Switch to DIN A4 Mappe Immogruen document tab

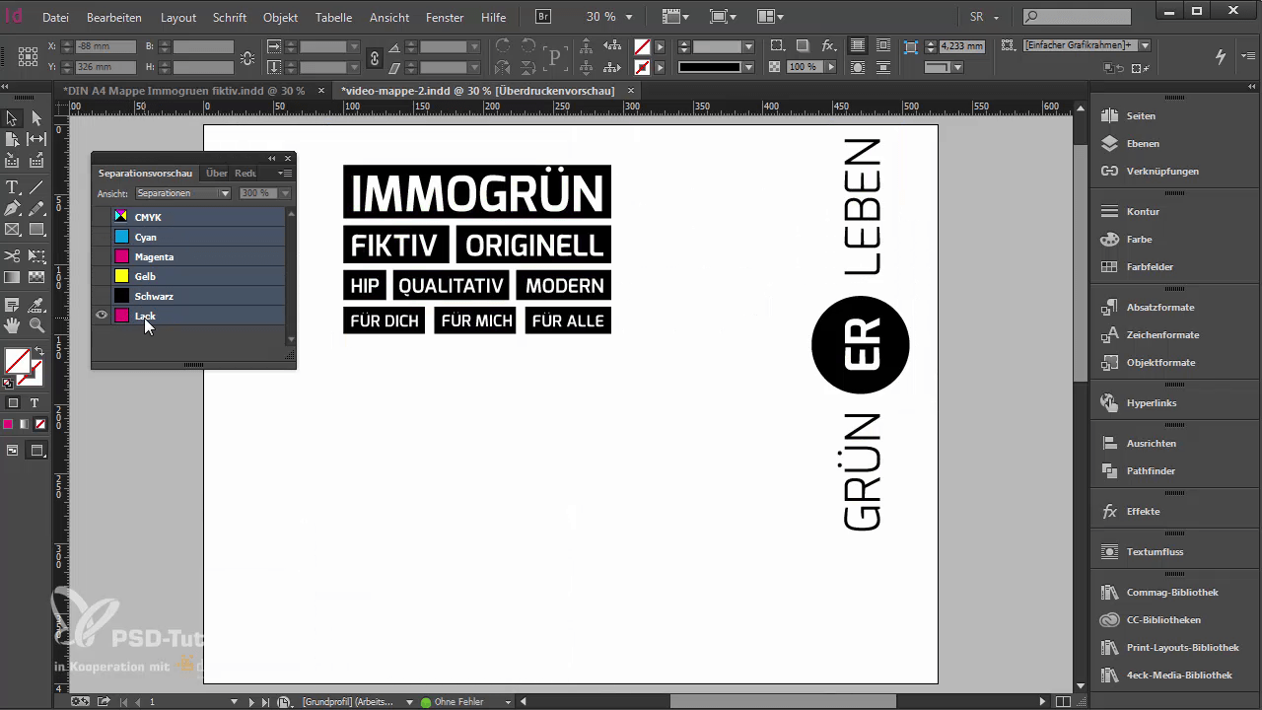pos(183,91)
